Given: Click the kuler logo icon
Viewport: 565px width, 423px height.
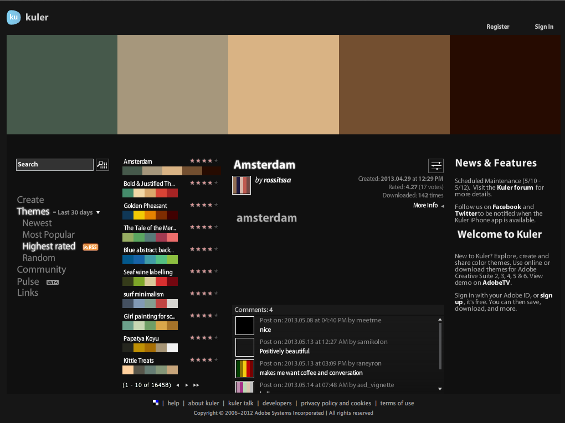Looking at the screenshot, I should (x=13, y=17).
